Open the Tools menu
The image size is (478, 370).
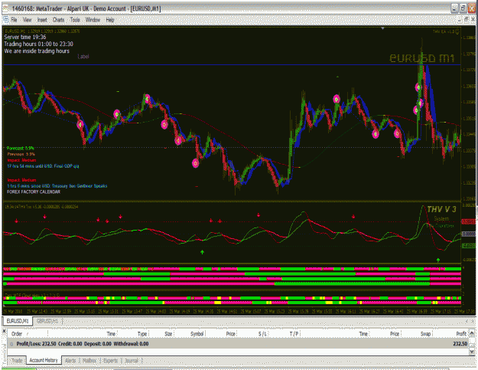click(75, 20)
